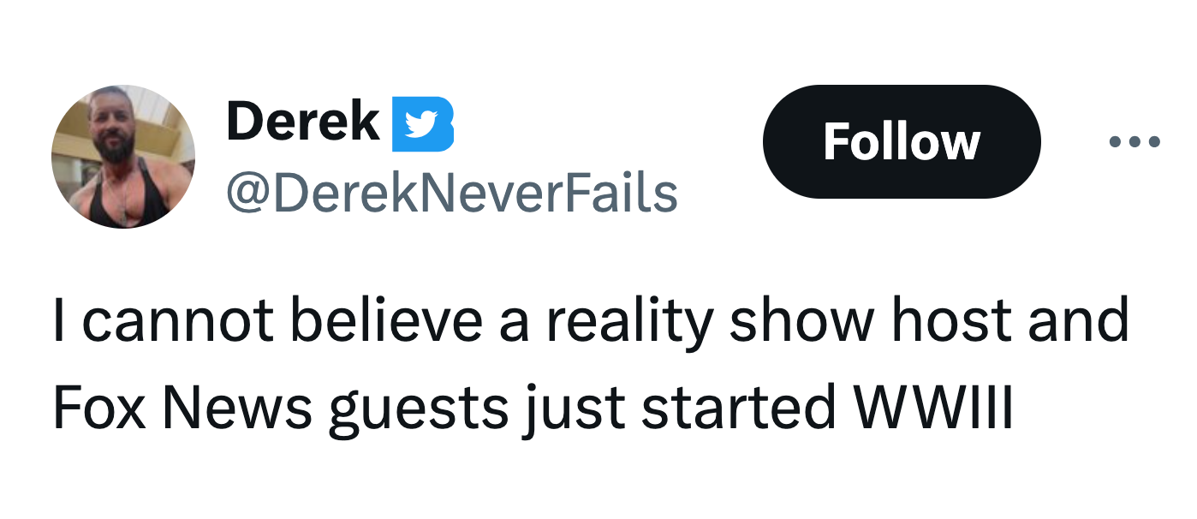Follow the DerekNeverFails account
This screenshot has width=1197, height=519.
(x=902, y=142)
